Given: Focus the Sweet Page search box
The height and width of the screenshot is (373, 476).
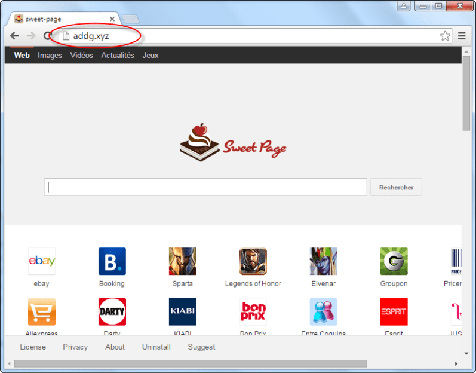Looking at the screenshot, I should [x=205, y=187].
